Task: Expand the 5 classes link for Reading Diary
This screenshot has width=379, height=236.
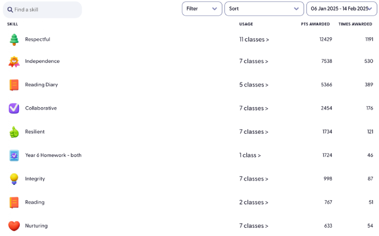Action: [254, 85]
